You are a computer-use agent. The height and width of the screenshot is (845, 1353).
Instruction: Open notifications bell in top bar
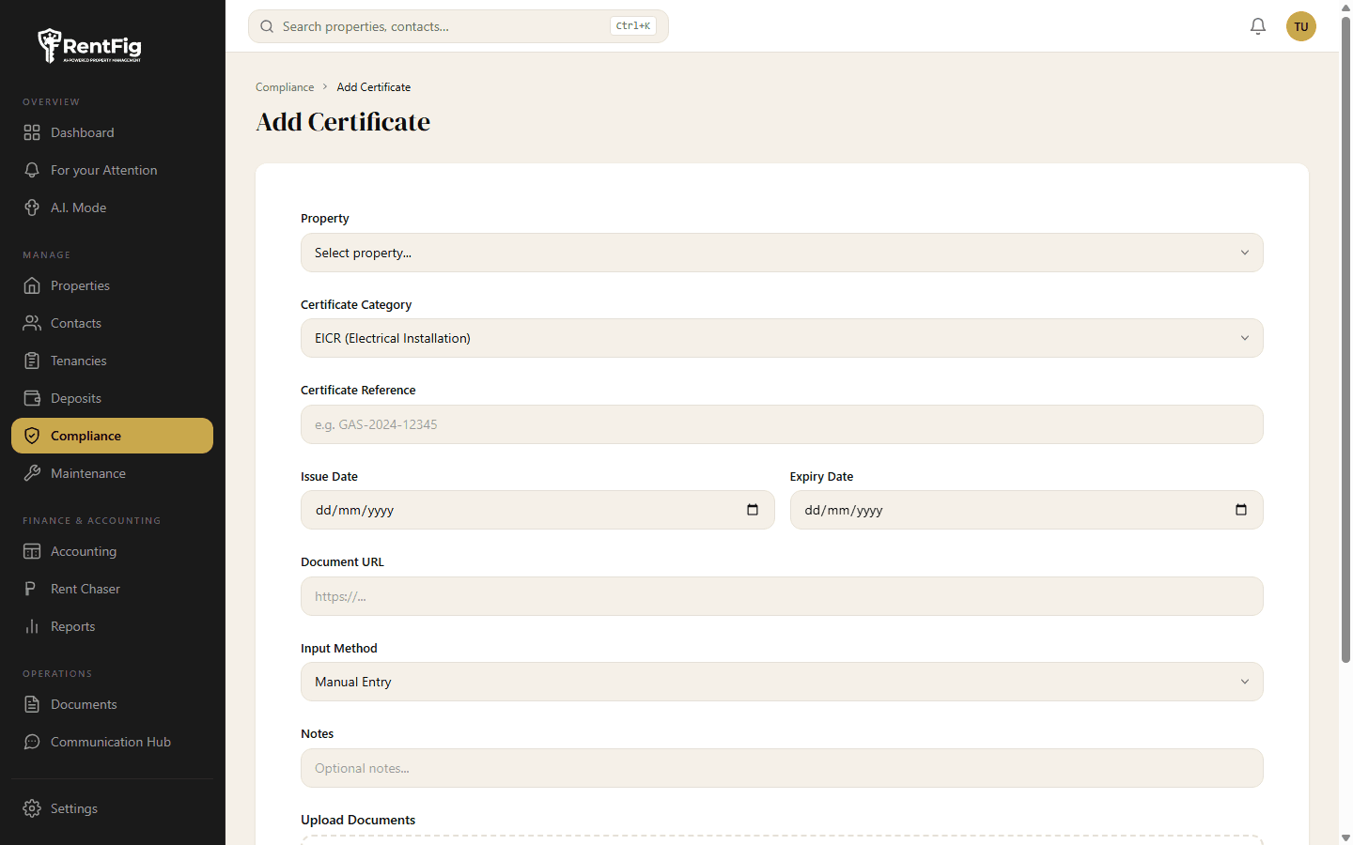pyautogui.click(x=1258, y=26)
